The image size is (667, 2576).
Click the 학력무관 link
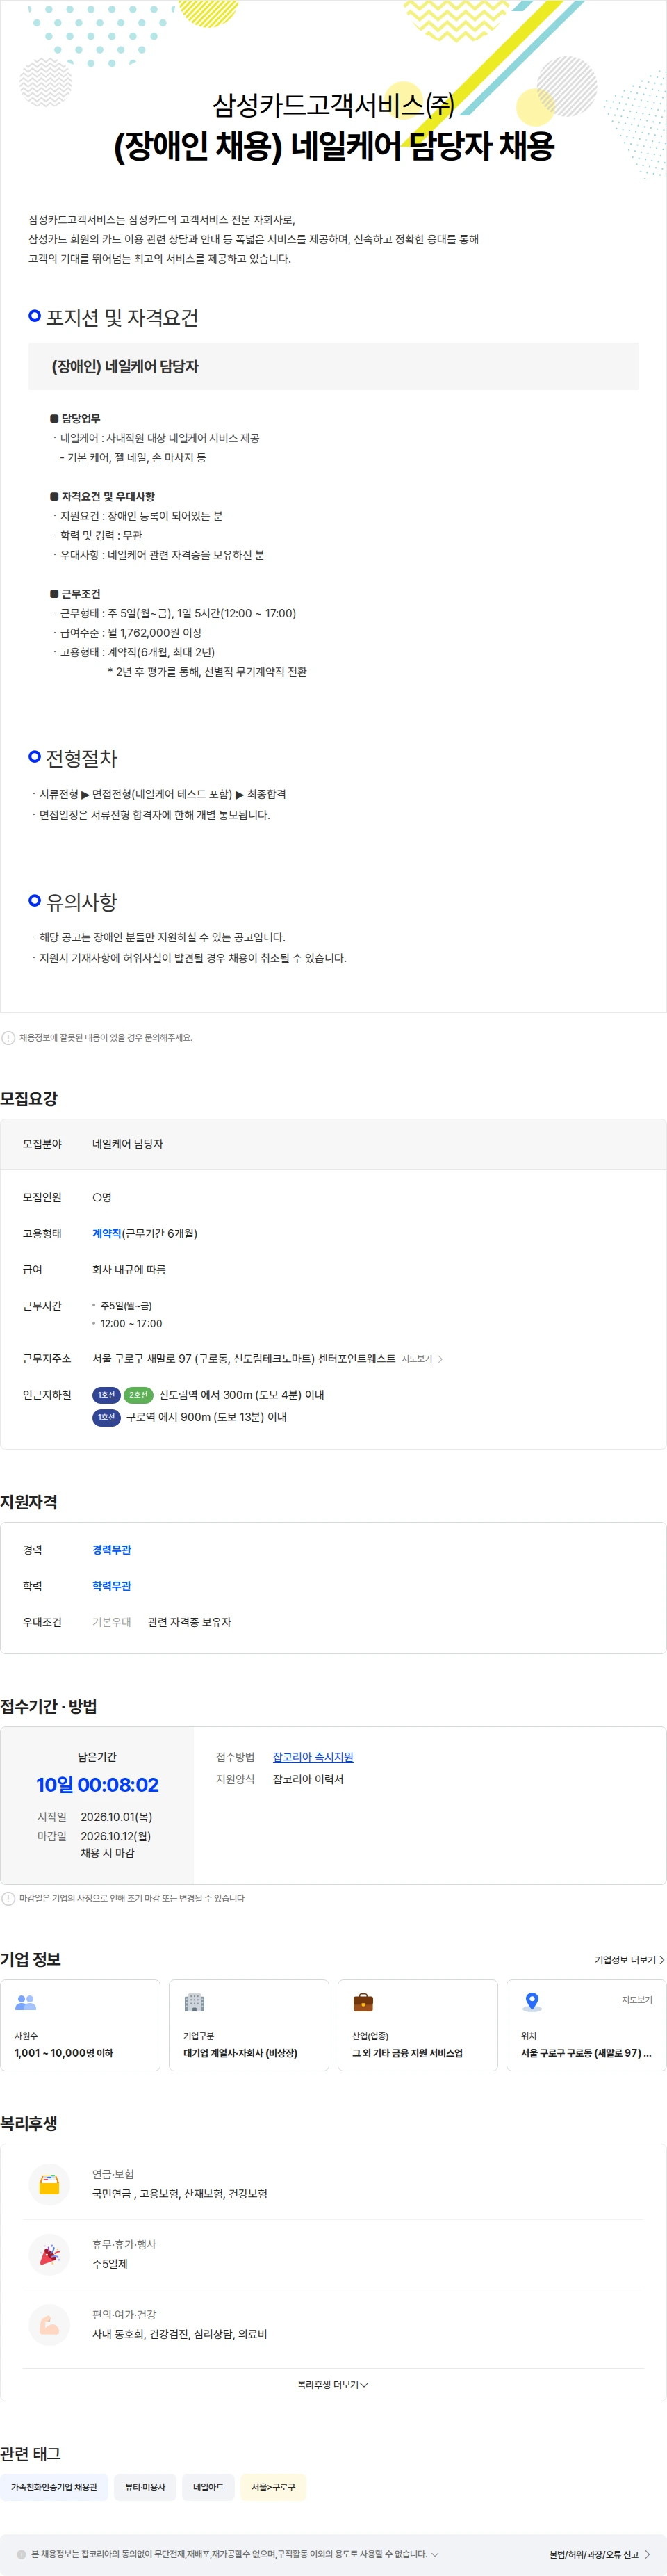pos(112,1586)
